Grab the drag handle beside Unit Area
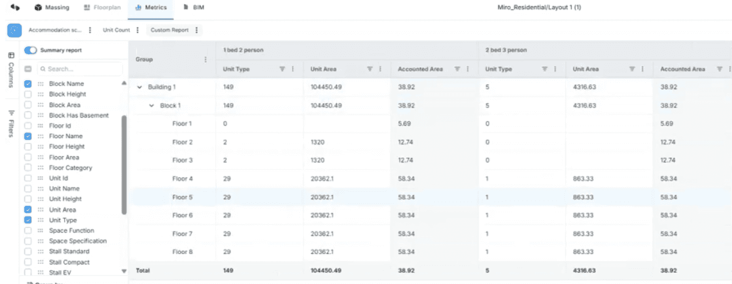 point(40,210)
